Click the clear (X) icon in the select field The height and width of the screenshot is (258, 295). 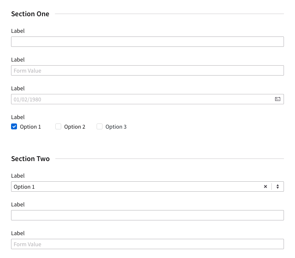(265, 186)
